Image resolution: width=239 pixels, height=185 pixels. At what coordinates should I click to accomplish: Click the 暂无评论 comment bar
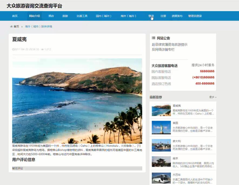[x=77, y=168]
